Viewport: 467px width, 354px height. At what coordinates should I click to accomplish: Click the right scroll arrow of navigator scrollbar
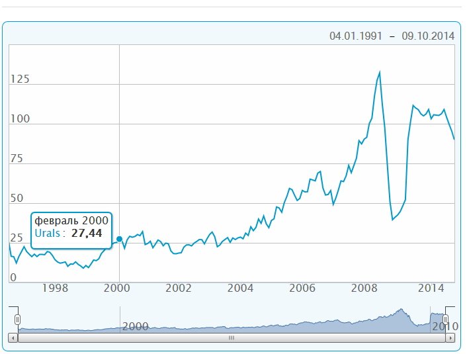pyautogui.click(x=452, y=337)
